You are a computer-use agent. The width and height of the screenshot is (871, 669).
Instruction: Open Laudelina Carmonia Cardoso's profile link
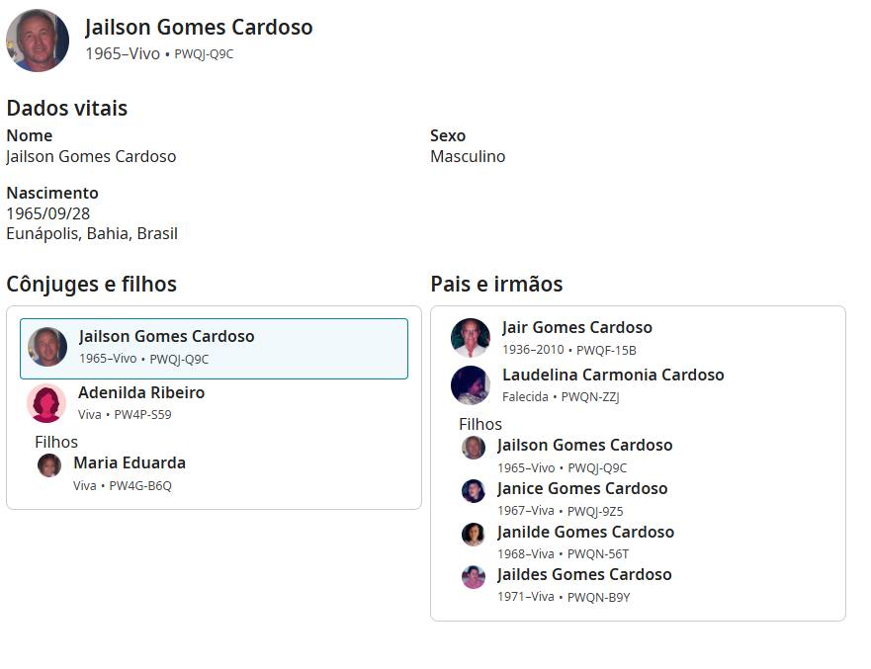pos(612,376)
